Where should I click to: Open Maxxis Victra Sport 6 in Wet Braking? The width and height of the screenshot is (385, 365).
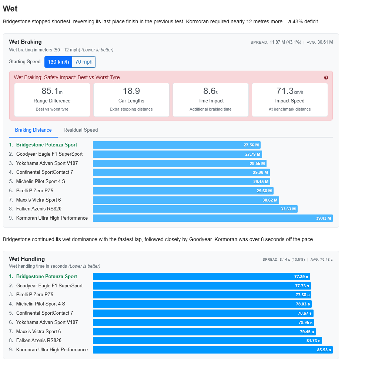[38, 200]
